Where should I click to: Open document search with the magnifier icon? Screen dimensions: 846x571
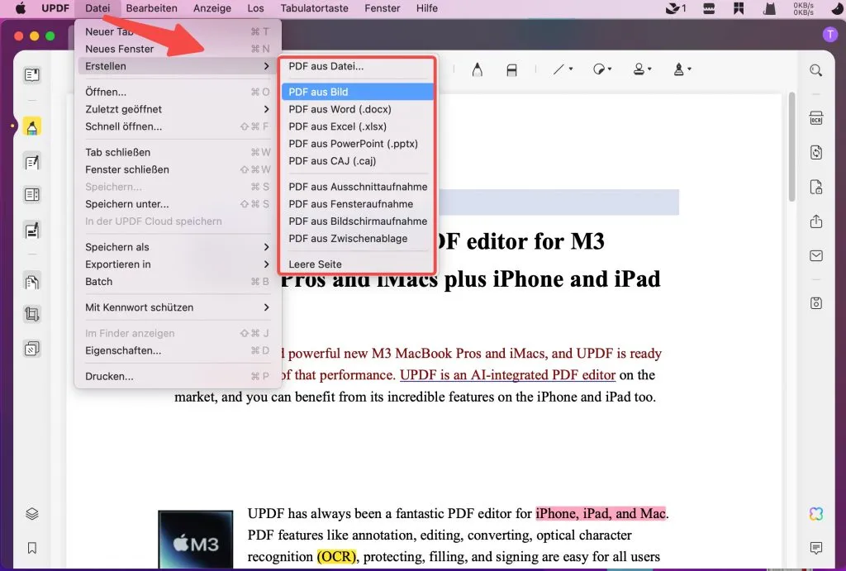tap(815, 71)
